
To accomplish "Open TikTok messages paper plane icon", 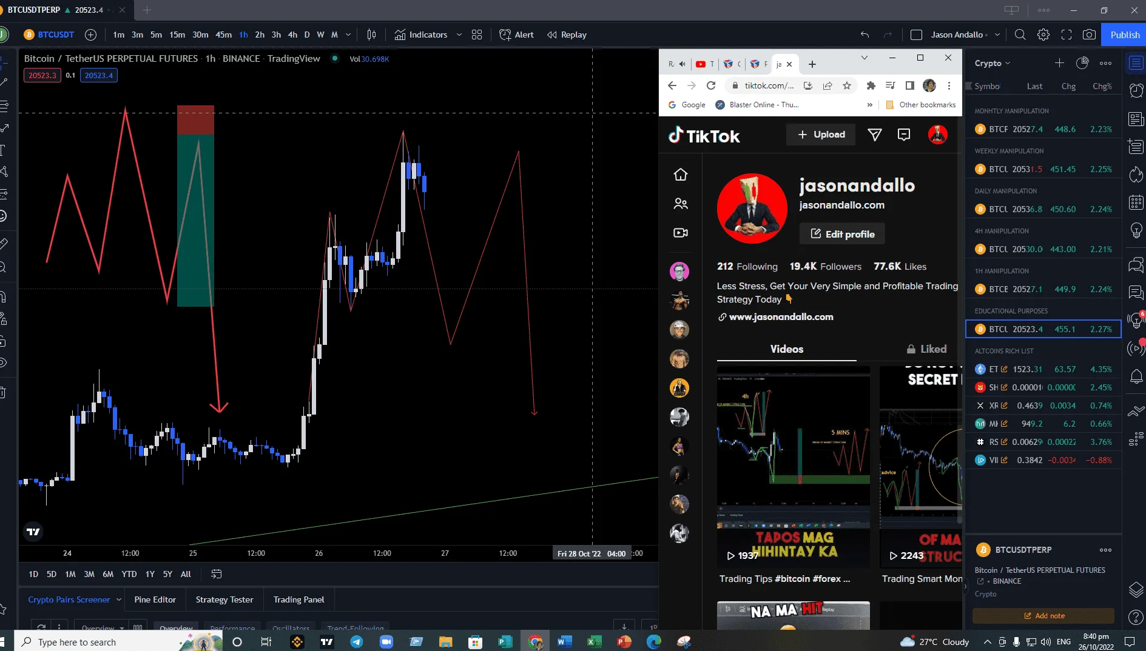I will 874,135.
